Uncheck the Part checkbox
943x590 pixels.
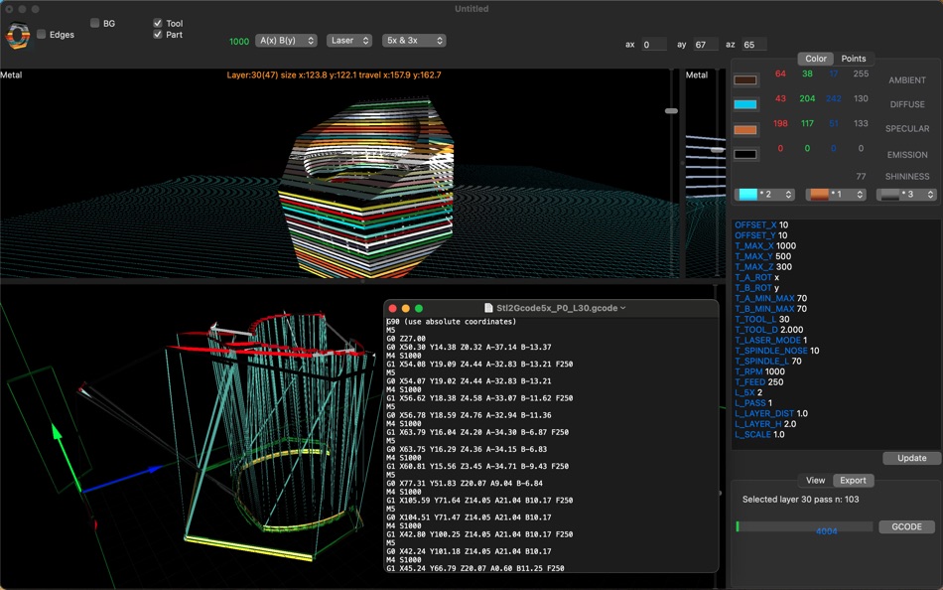coord(158,35)
